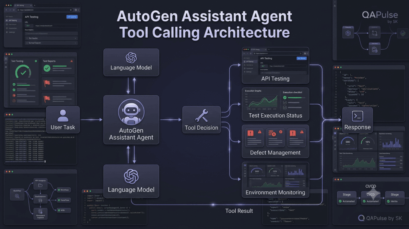Open the API Testing tool card
Viewport: 409px width, 229px height.
point(276,65)
